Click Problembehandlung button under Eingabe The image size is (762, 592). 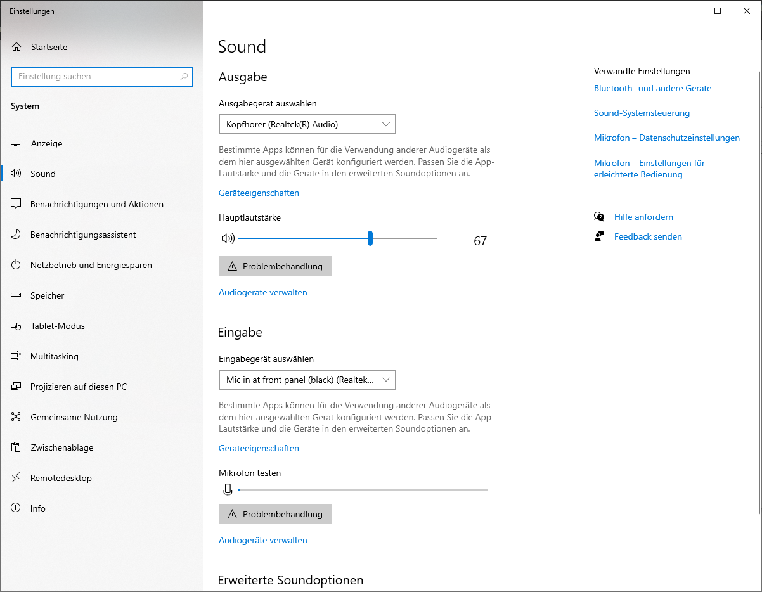(275, 514)
